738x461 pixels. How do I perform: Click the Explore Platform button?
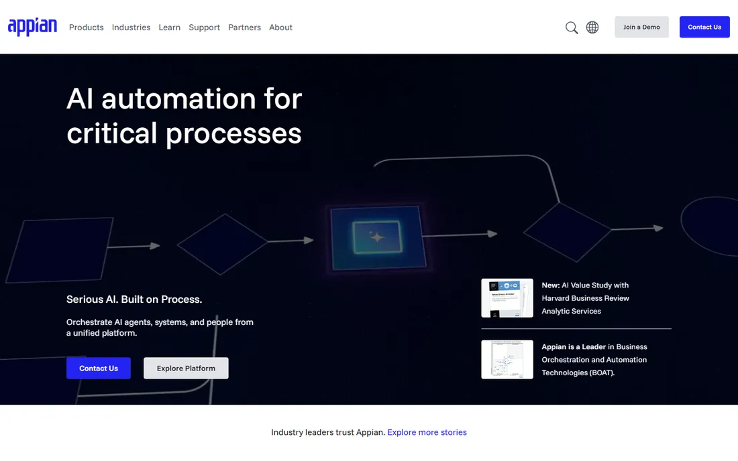186,368
